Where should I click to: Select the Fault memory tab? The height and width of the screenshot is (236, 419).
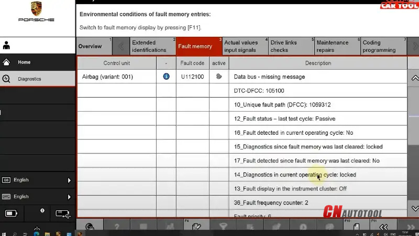[199, 46]
